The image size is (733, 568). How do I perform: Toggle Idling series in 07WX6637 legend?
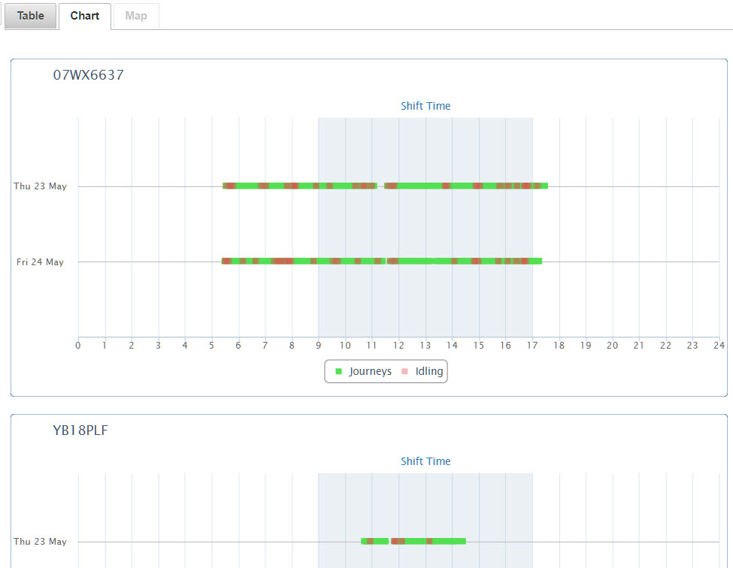coord(422,371)
